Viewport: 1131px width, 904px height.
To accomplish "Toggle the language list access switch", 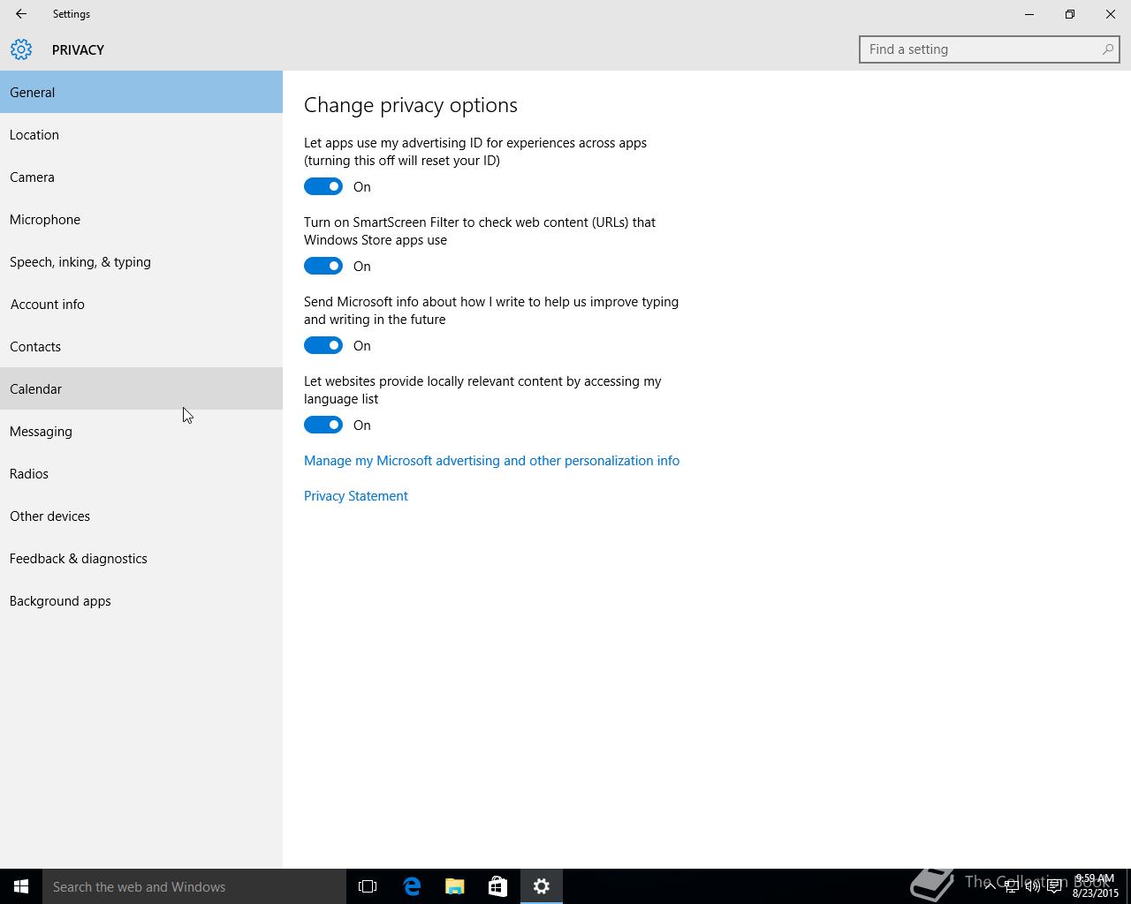I will click(323, 425).
